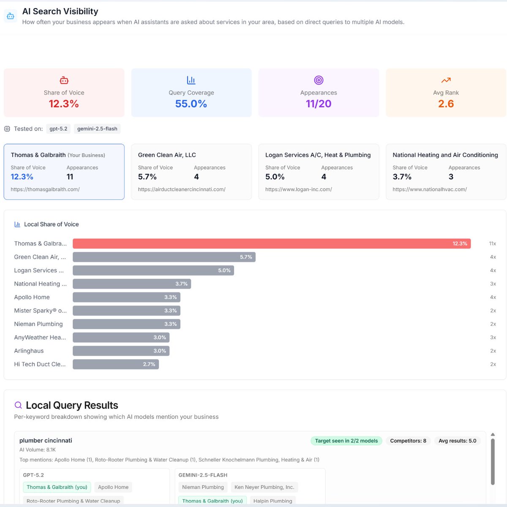The width and height of the screenshot is (507, 507).
Task: Click the Local Share of Voice chart icon
Action: [17, 224]
